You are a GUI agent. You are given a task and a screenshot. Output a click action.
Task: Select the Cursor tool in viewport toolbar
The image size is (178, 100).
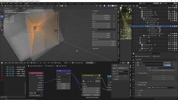pos(2,14)
